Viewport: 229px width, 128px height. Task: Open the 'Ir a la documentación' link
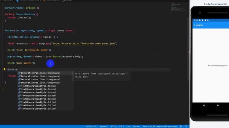(215, 4)
